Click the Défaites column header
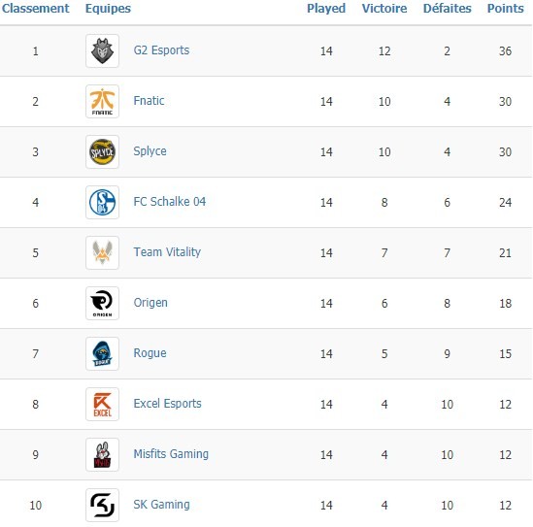The height and width of the screenshot is (527, 533). (447, 8)
